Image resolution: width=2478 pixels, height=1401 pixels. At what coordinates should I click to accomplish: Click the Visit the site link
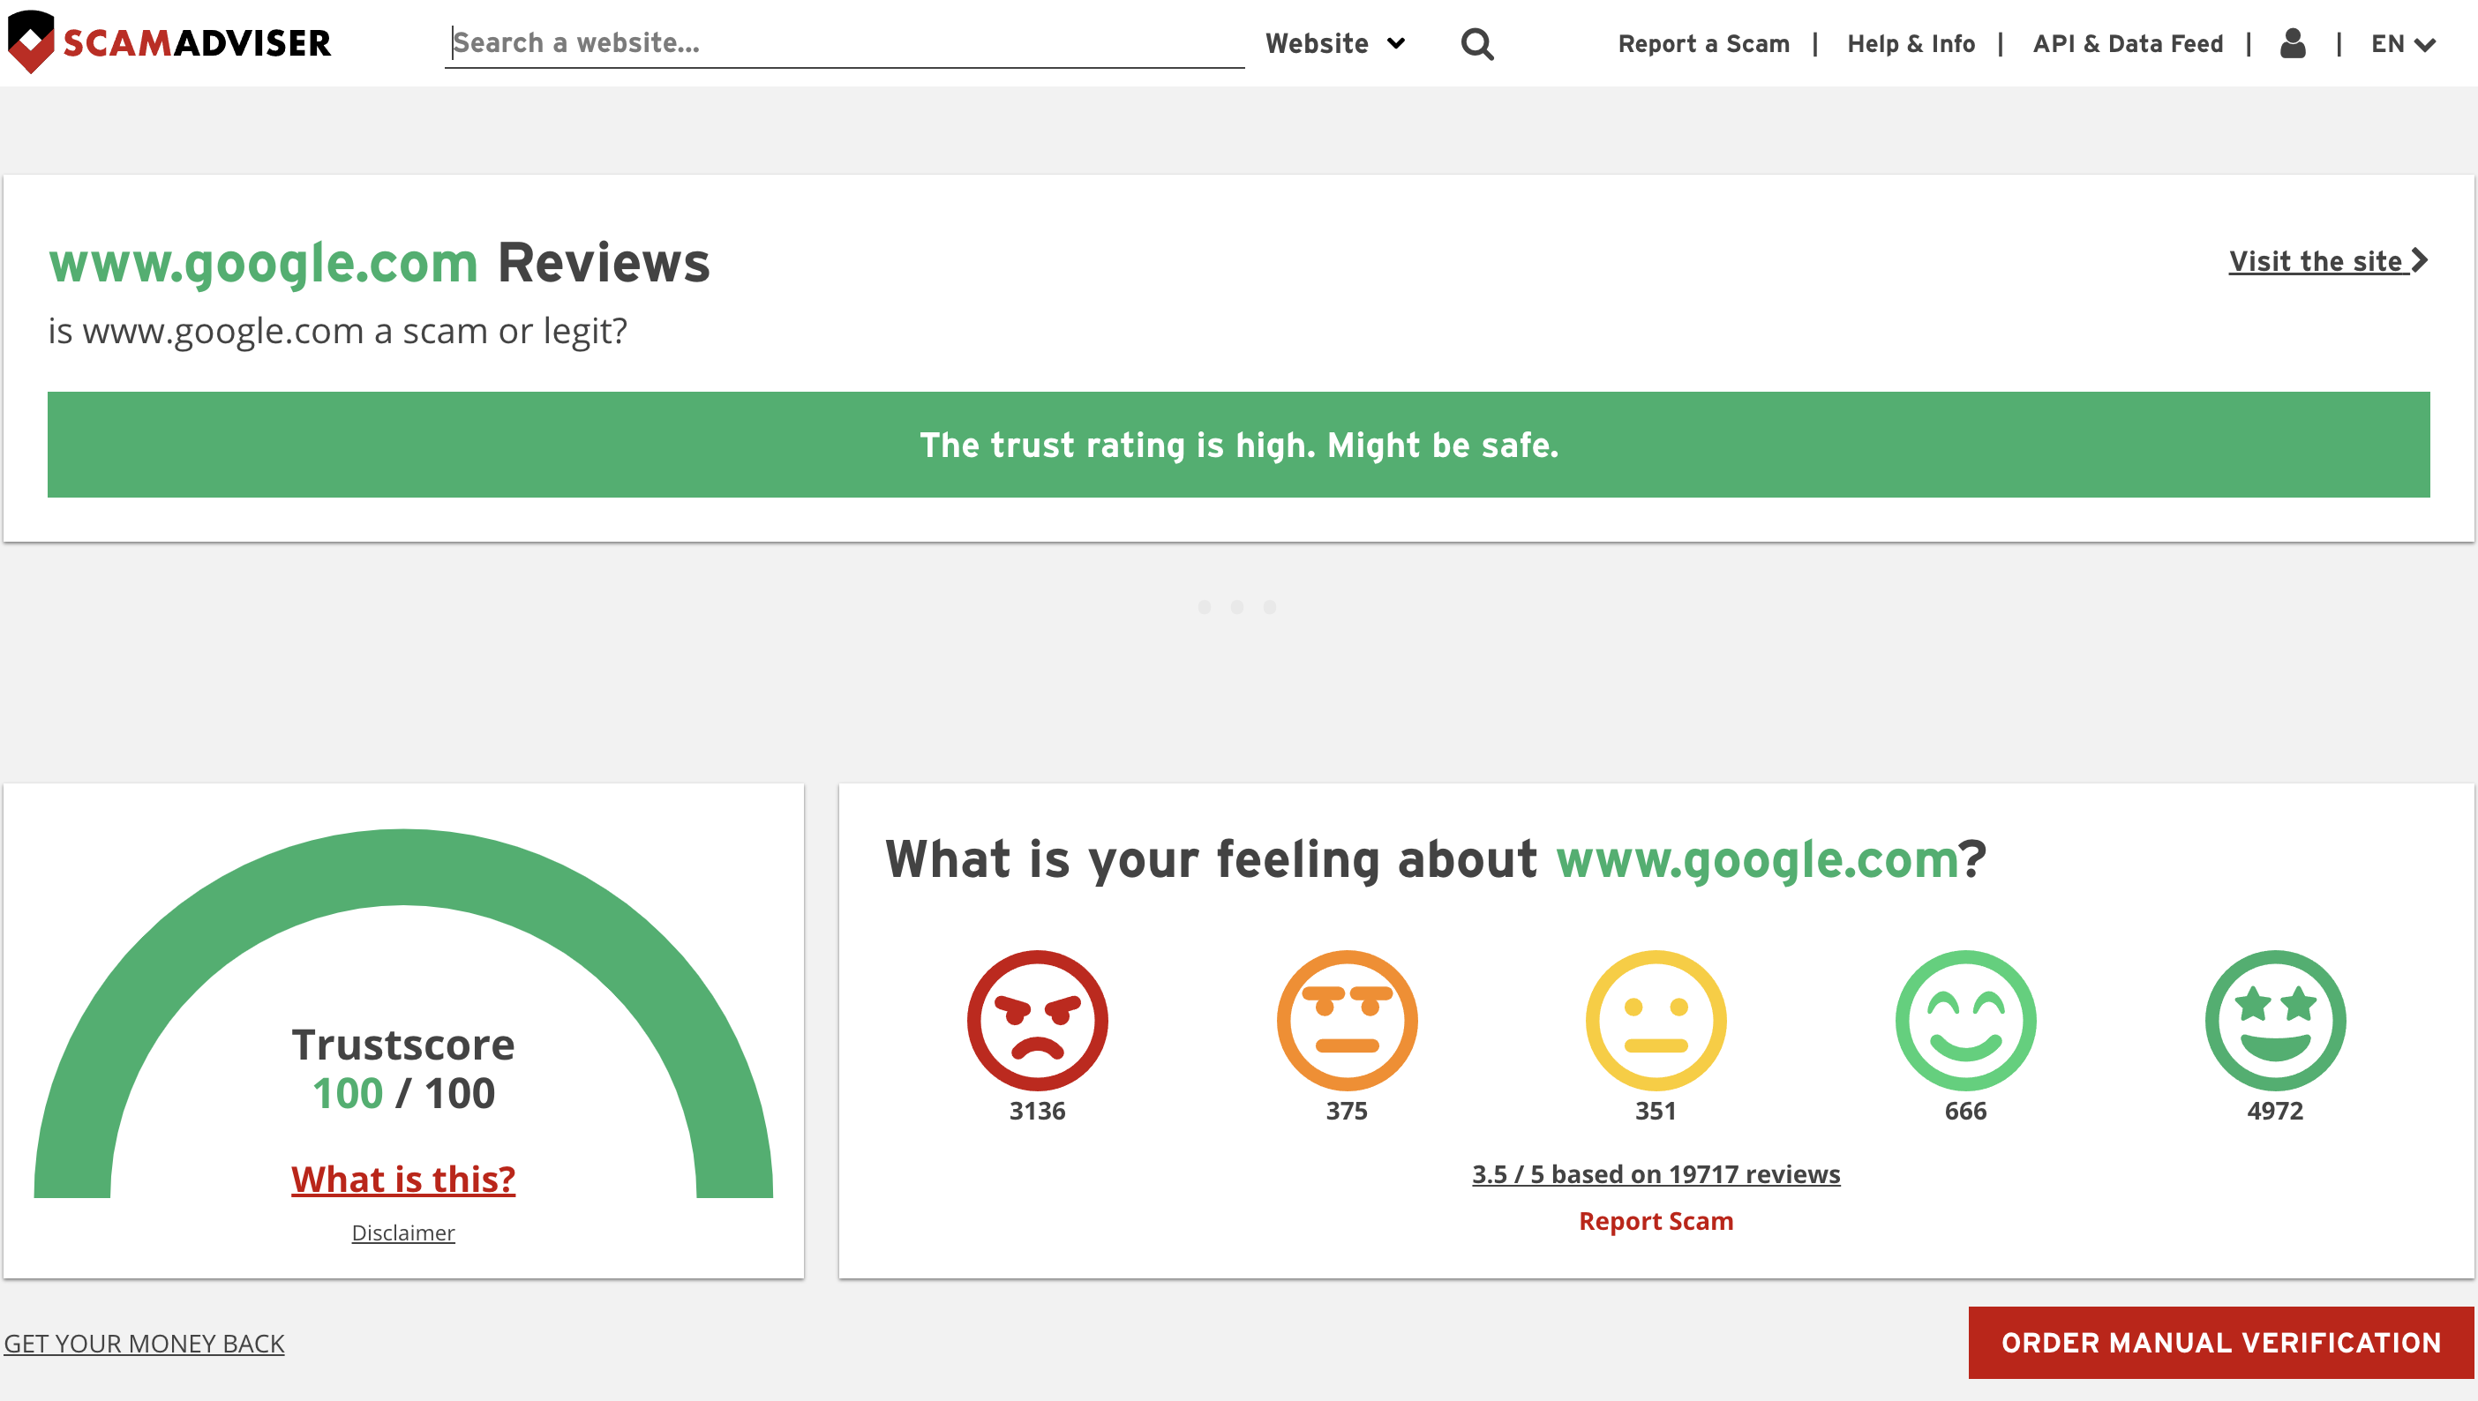click(x=2328, y=261)
